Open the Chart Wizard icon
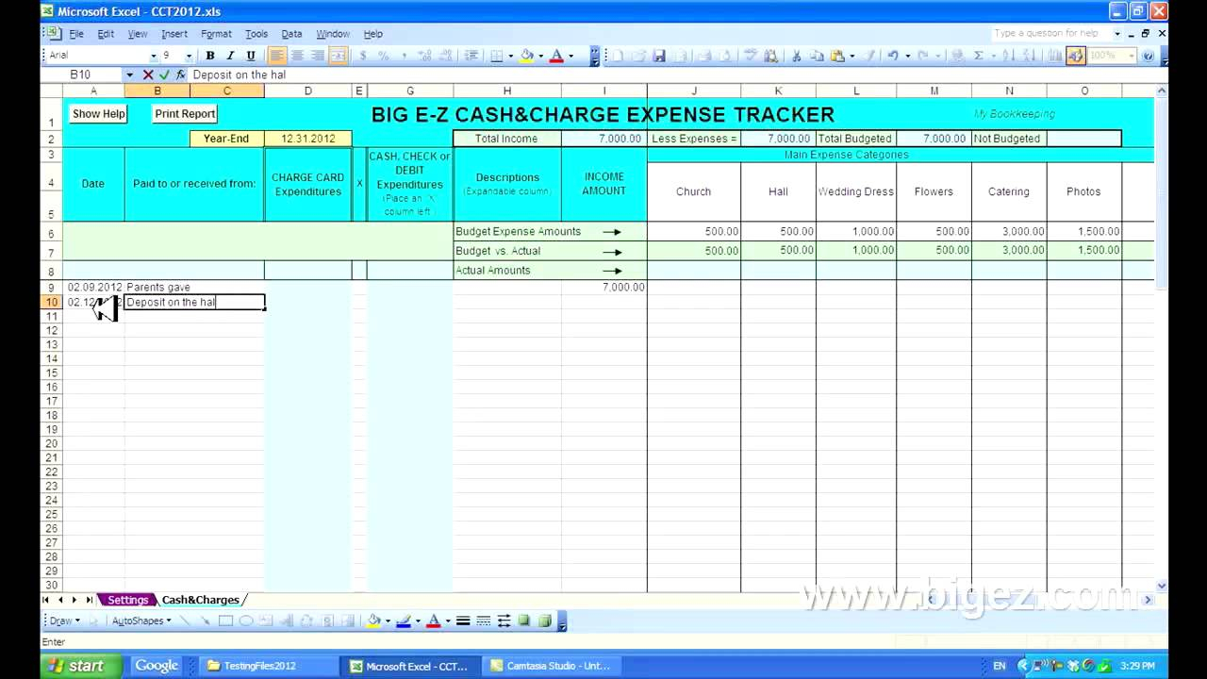Viewport: 1207px width, 679px height. pyautogui.click(x=1054, y=57)
